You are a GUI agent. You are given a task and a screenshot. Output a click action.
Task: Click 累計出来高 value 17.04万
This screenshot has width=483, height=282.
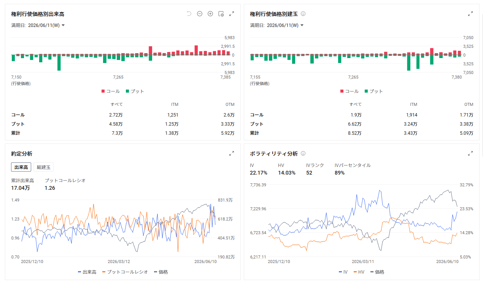21,187
